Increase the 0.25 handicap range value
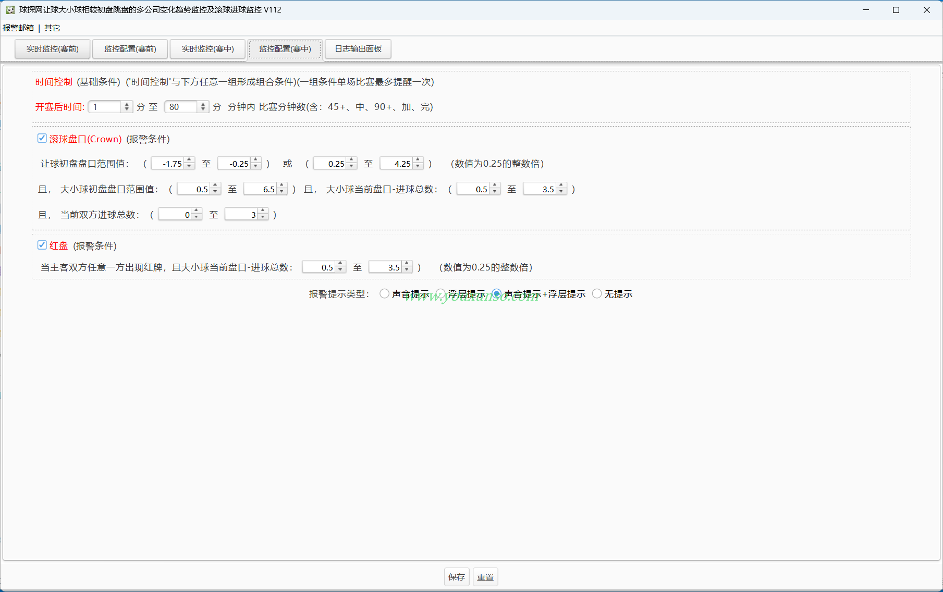The image size is (943, 592). point(351,161)
